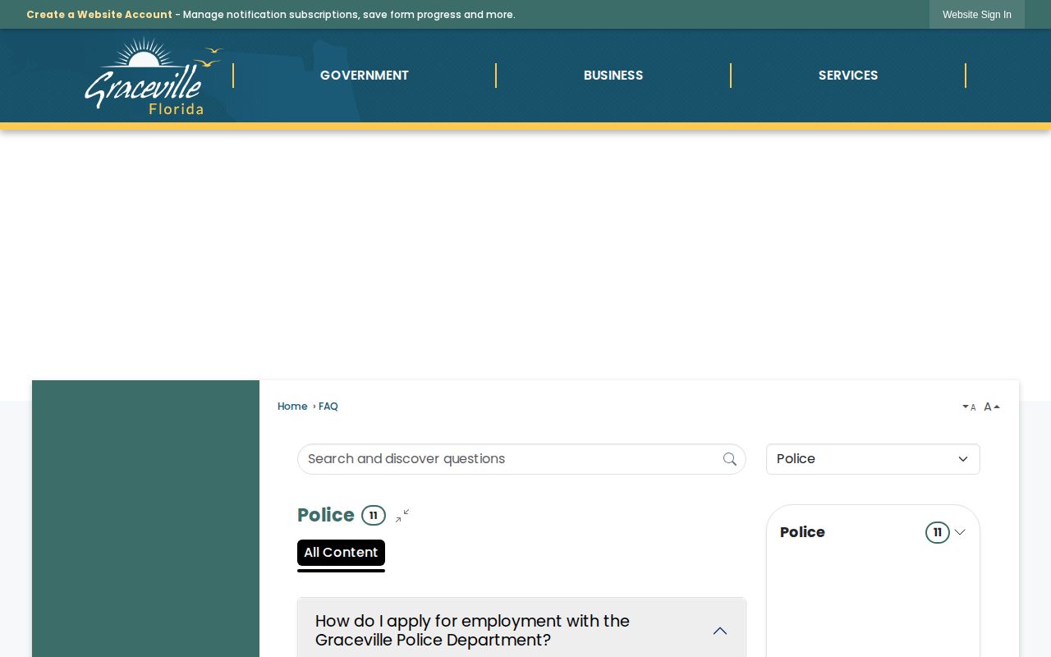Select the All Content tab
This screenshot has width=1051, height=657.
tap(341, 553)
